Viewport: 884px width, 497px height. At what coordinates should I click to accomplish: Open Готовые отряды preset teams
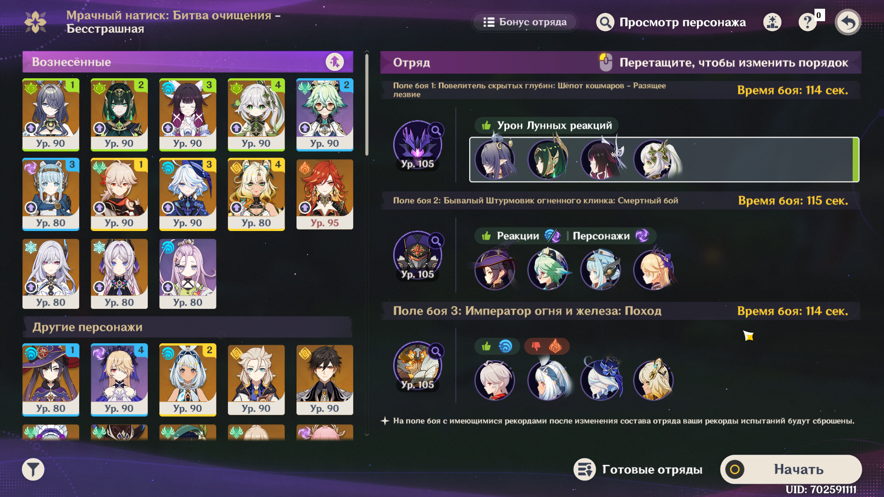click(639, 469)
